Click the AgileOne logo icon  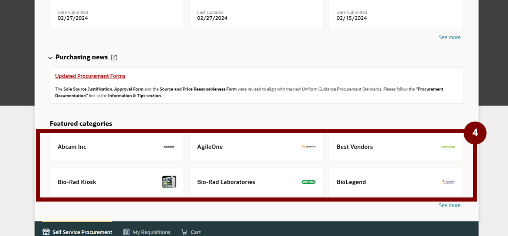309,147
